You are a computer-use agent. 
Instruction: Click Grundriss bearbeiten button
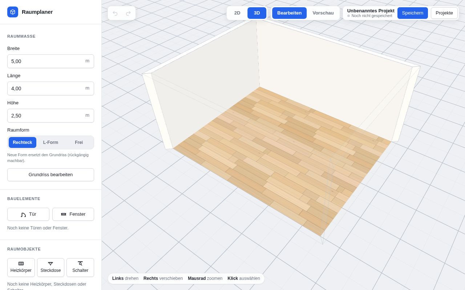point(50,175)
